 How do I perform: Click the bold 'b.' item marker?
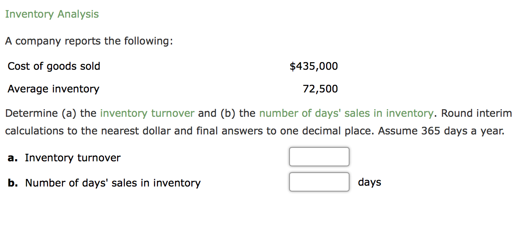pos(13,183)
